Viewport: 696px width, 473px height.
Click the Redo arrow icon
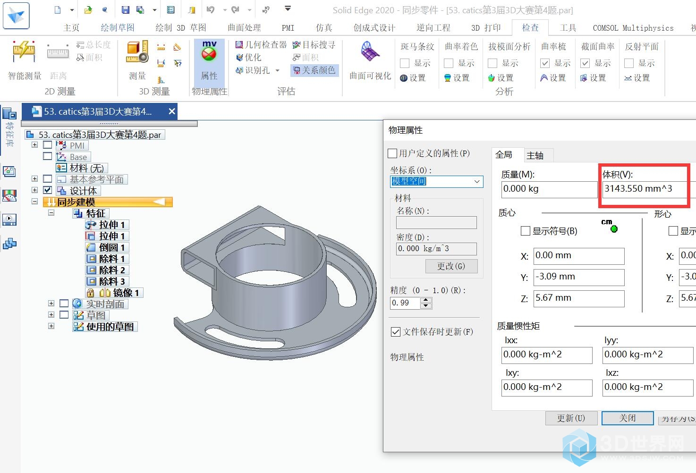click(236, 9)
